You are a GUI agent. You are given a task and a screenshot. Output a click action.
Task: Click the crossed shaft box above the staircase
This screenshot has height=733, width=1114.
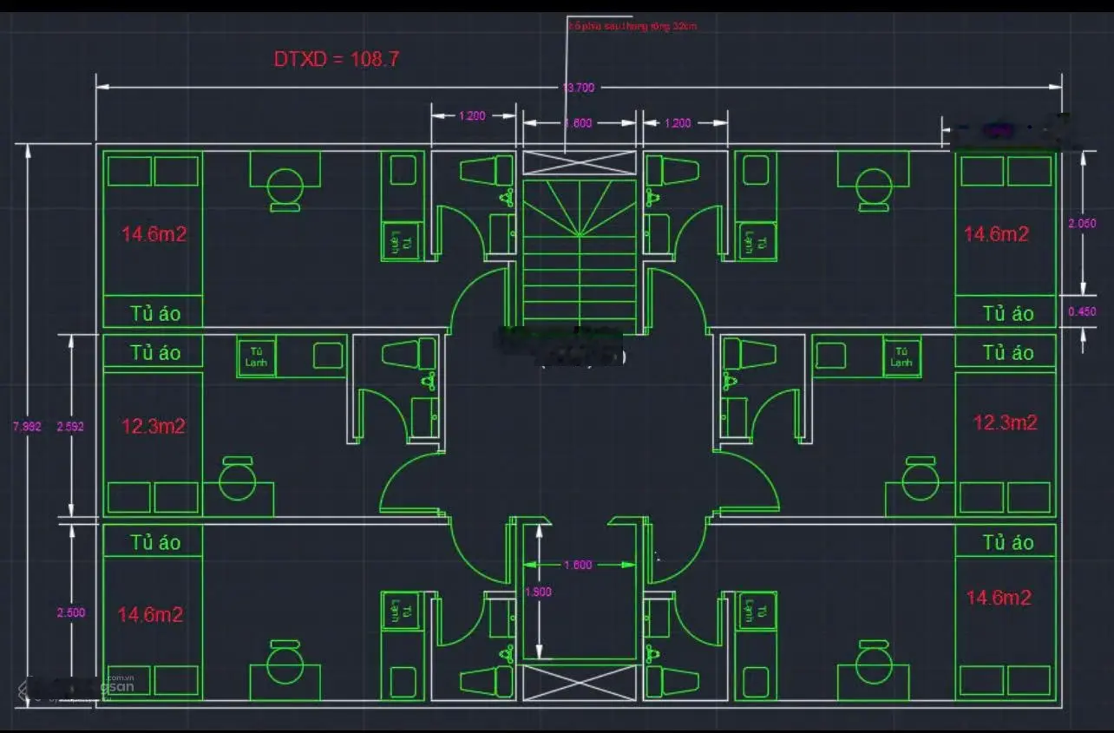click(580, 163)
